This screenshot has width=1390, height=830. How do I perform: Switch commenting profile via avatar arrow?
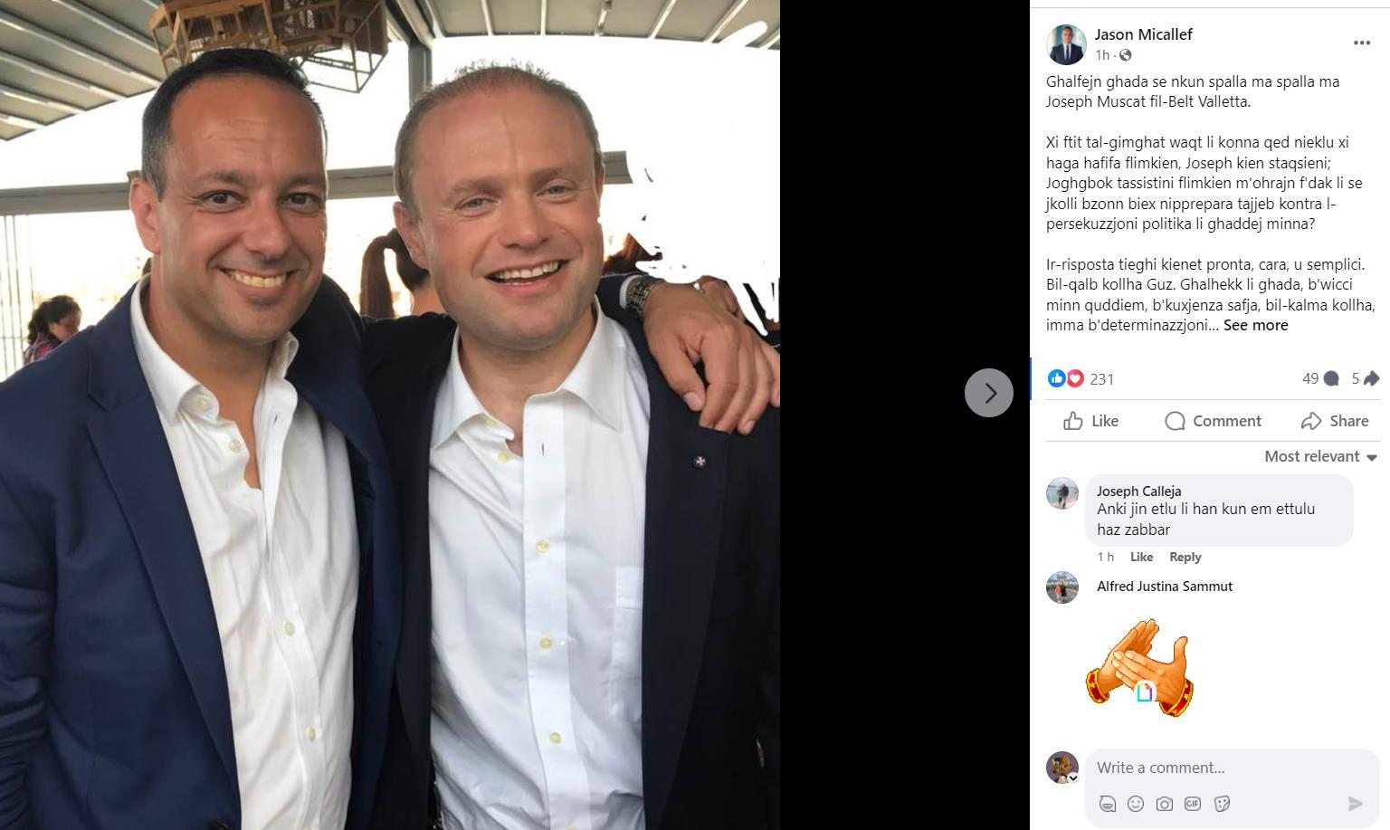point(1073,778)
